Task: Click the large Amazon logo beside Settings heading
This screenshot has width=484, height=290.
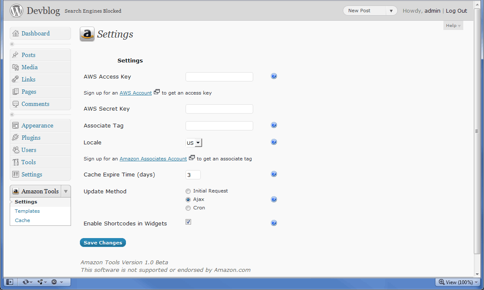Action: coord(87,34)
